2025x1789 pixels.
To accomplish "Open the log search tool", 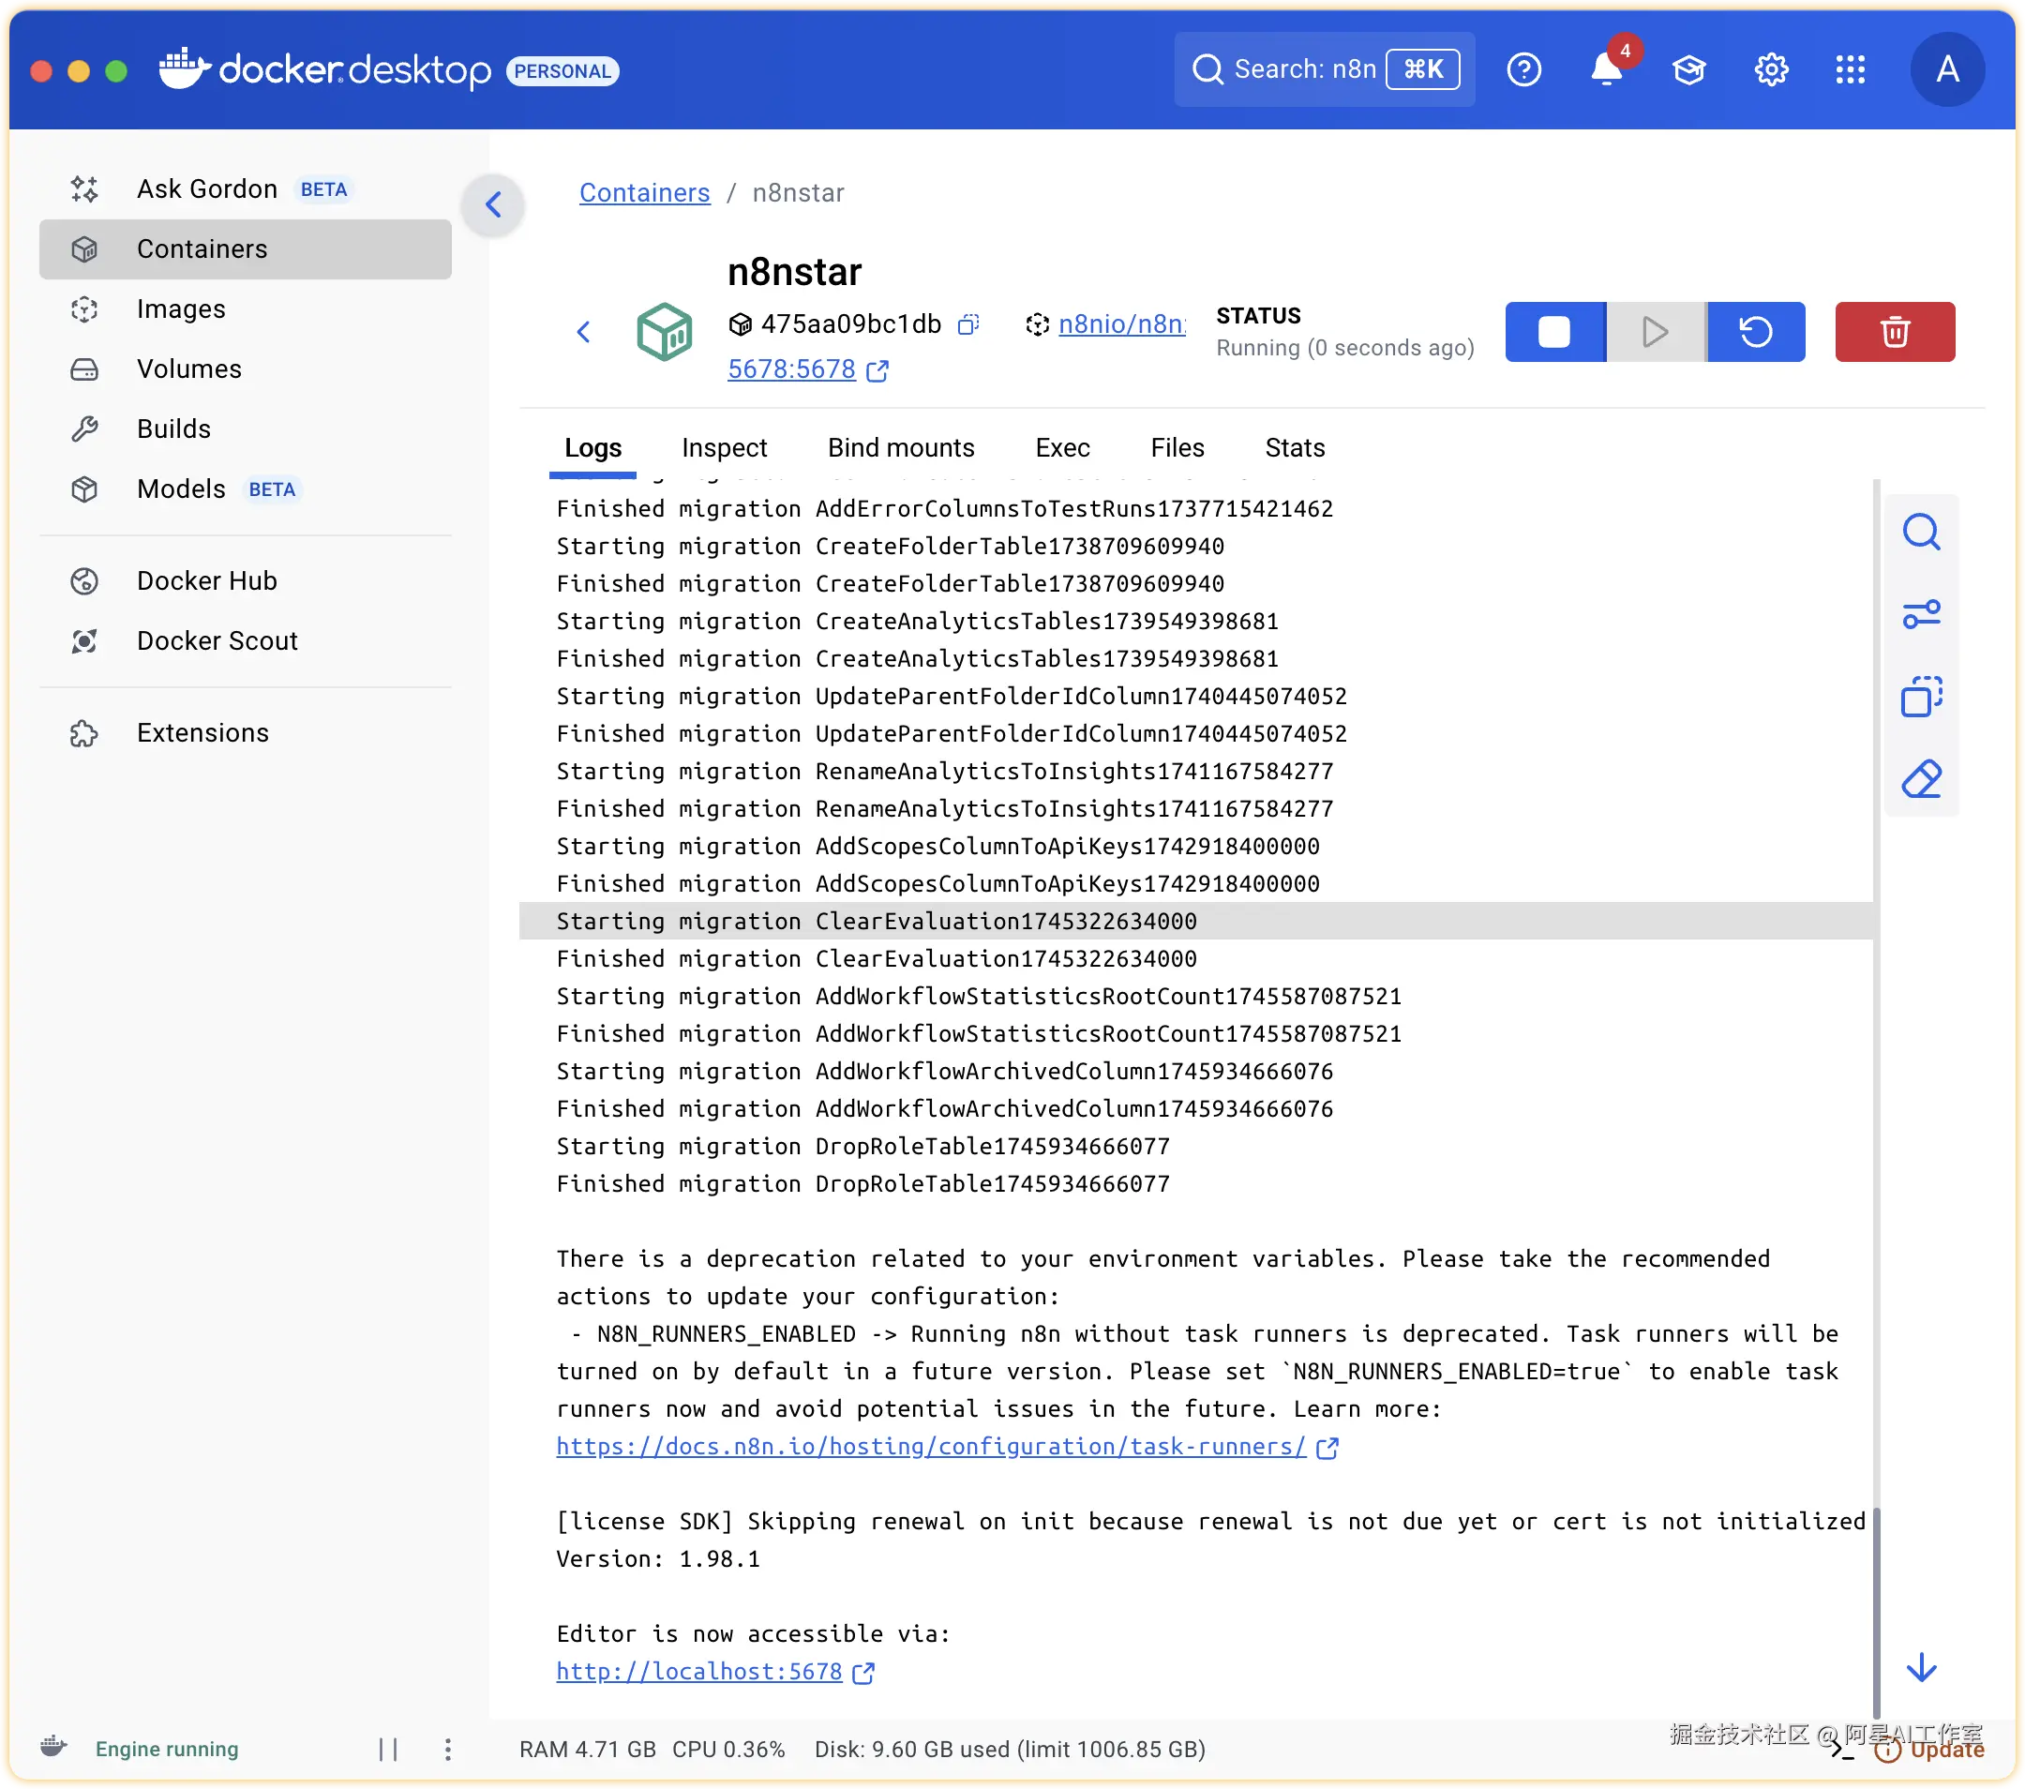I will point(1920,532).
